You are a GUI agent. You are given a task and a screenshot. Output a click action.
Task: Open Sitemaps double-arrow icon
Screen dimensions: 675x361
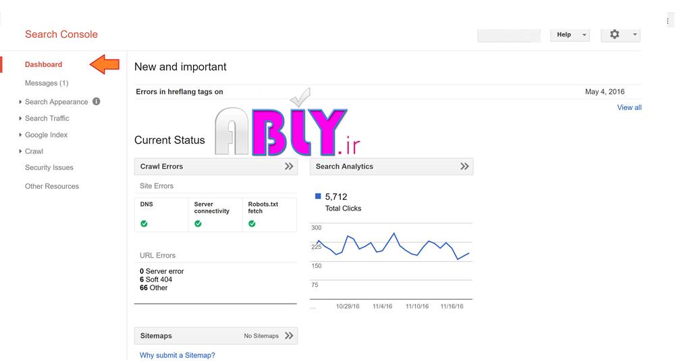click(x=289, y=335)
